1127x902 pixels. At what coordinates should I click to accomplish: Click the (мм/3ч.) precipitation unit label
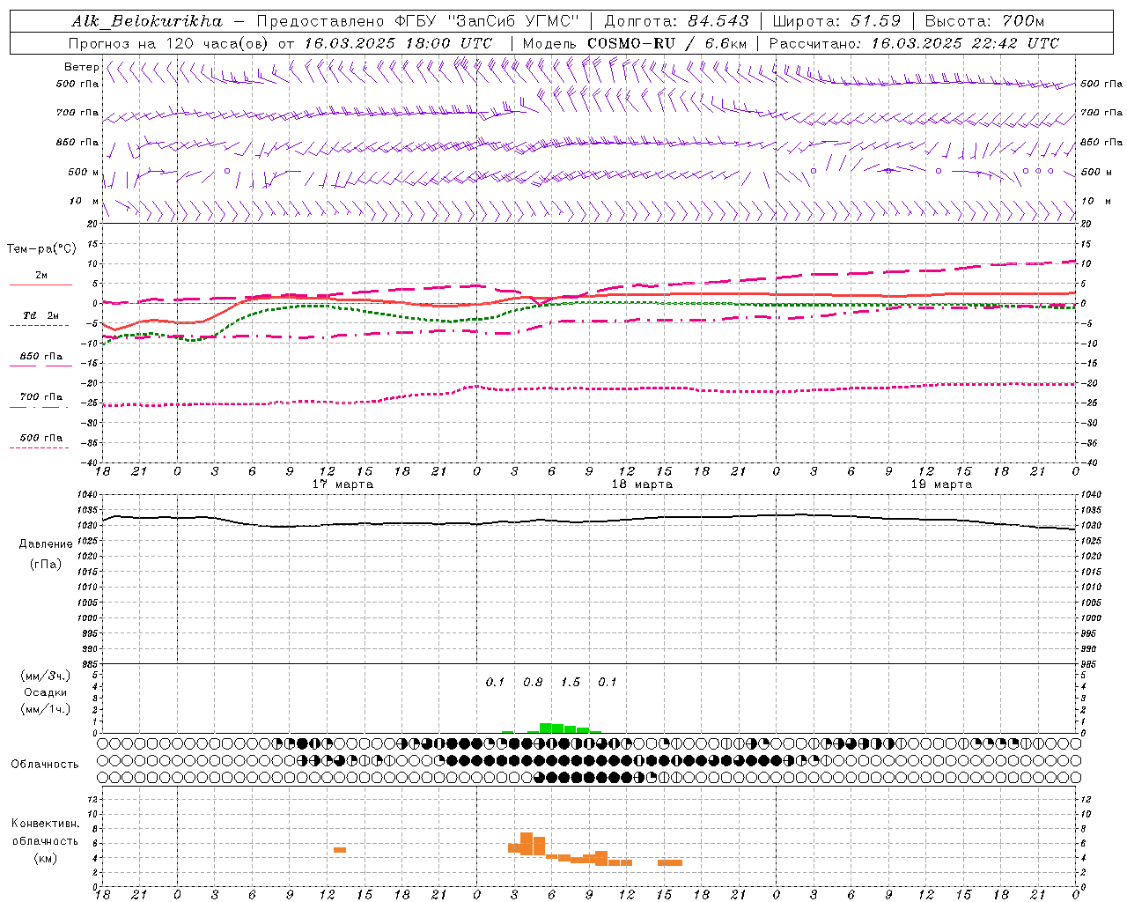pyautogui.click(x=46, y=676)
